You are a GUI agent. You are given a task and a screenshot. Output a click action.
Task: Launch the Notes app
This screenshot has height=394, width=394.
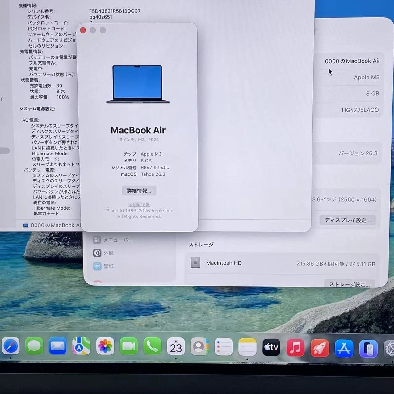(x=247, y=347)
